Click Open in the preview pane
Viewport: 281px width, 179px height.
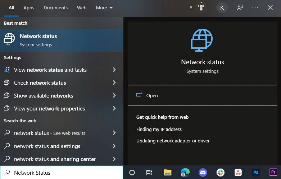click(152, 95)
